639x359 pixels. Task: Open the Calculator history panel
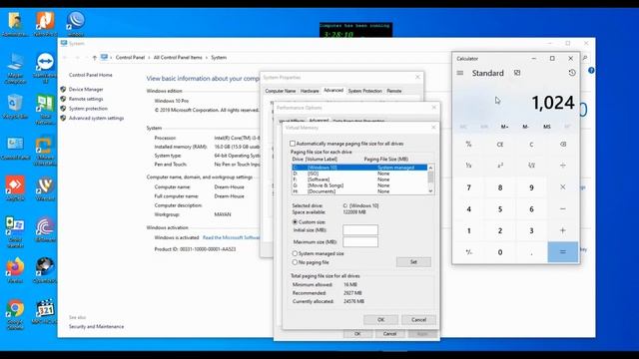coord(572,73)
